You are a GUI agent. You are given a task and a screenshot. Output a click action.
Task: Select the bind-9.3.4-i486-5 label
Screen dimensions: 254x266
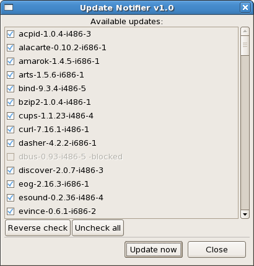tap(52, 89)
